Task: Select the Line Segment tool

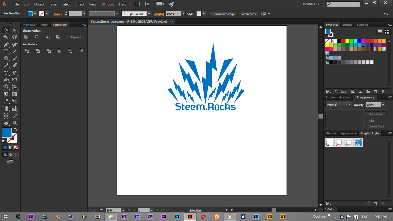Action: pos(15,52)
